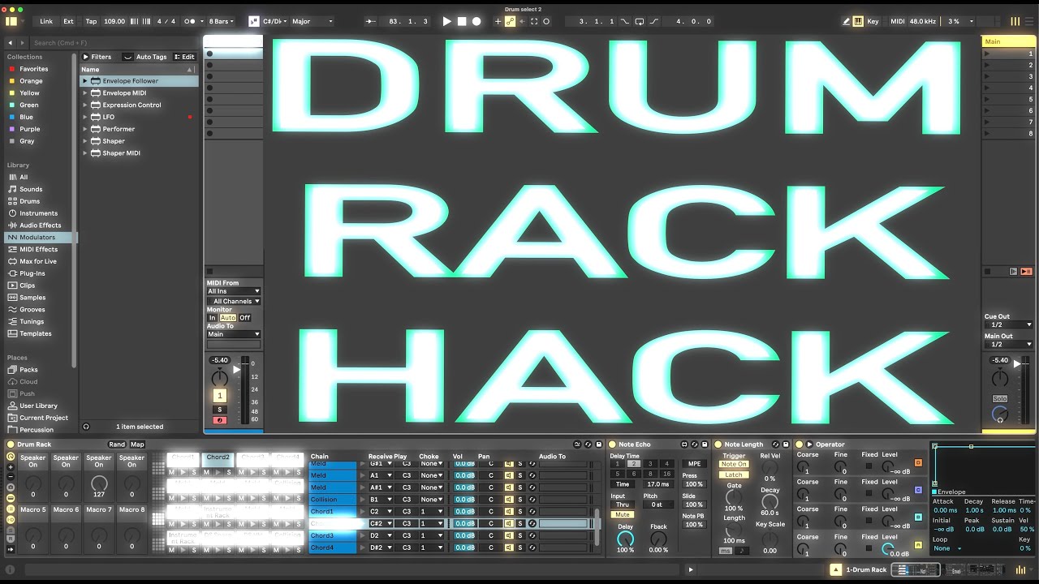Arm the Arrangement Record button
Viewport: 1039px width, 584px height.
click(477, 22)
